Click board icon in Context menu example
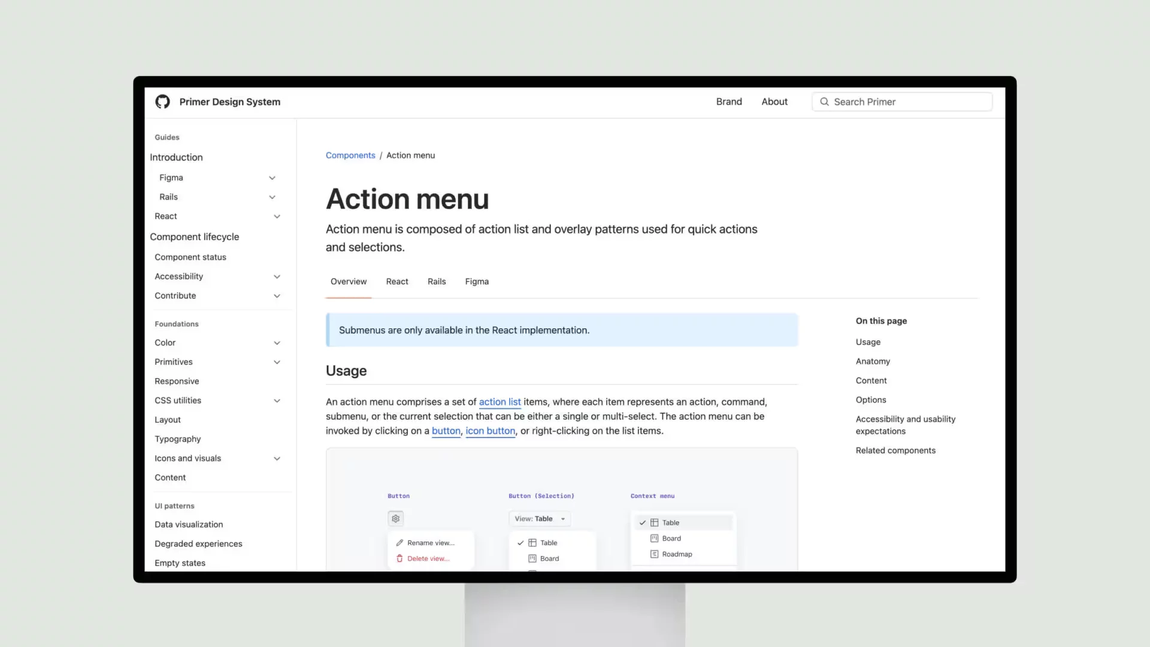This screenshot has height=647, width=1150. [x=655, y=539]
